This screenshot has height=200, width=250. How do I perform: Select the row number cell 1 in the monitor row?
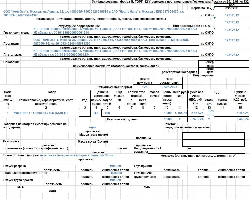pyautogui.click(x=8, y=113)
